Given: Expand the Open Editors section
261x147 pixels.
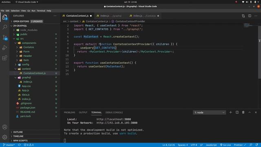Looking at the screenshot, I should (x=35, y=21).
